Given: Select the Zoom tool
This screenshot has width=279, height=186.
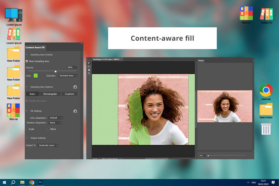Looking at the screenshot, I should tap(89, 73).
